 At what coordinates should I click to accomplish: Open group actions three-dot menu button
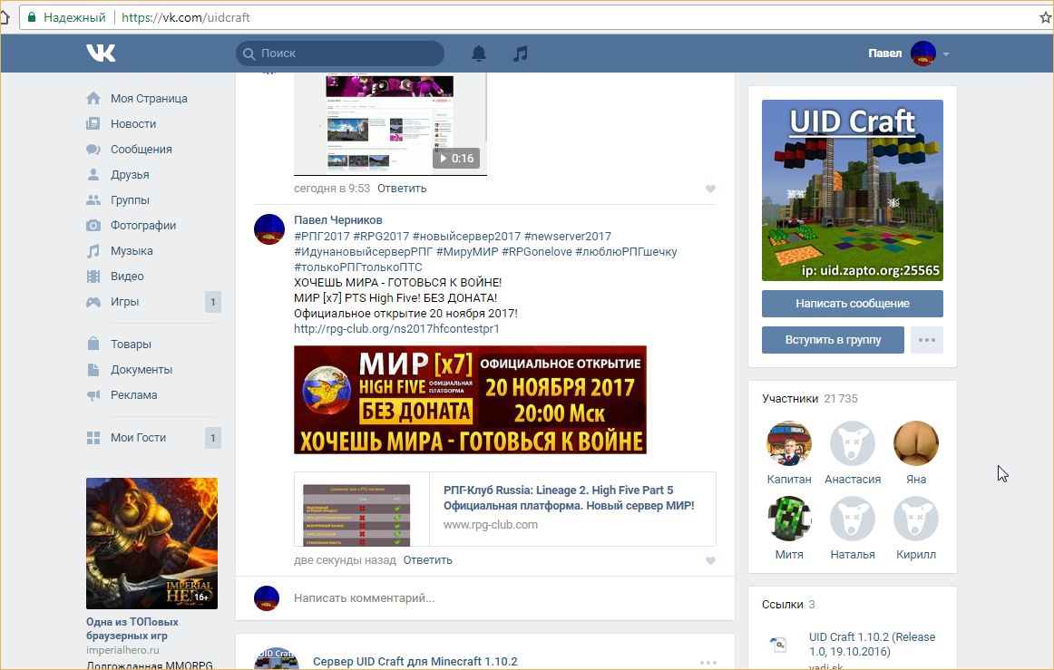tap(927, 340)
